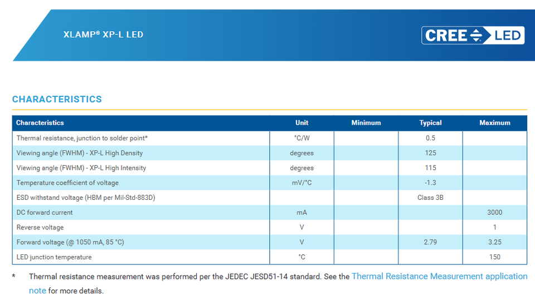This screenshot has height=305, width=535.
Task: Select 'Thermal resistance, junction to solder point' row label
Action: [x=82, y=138]
